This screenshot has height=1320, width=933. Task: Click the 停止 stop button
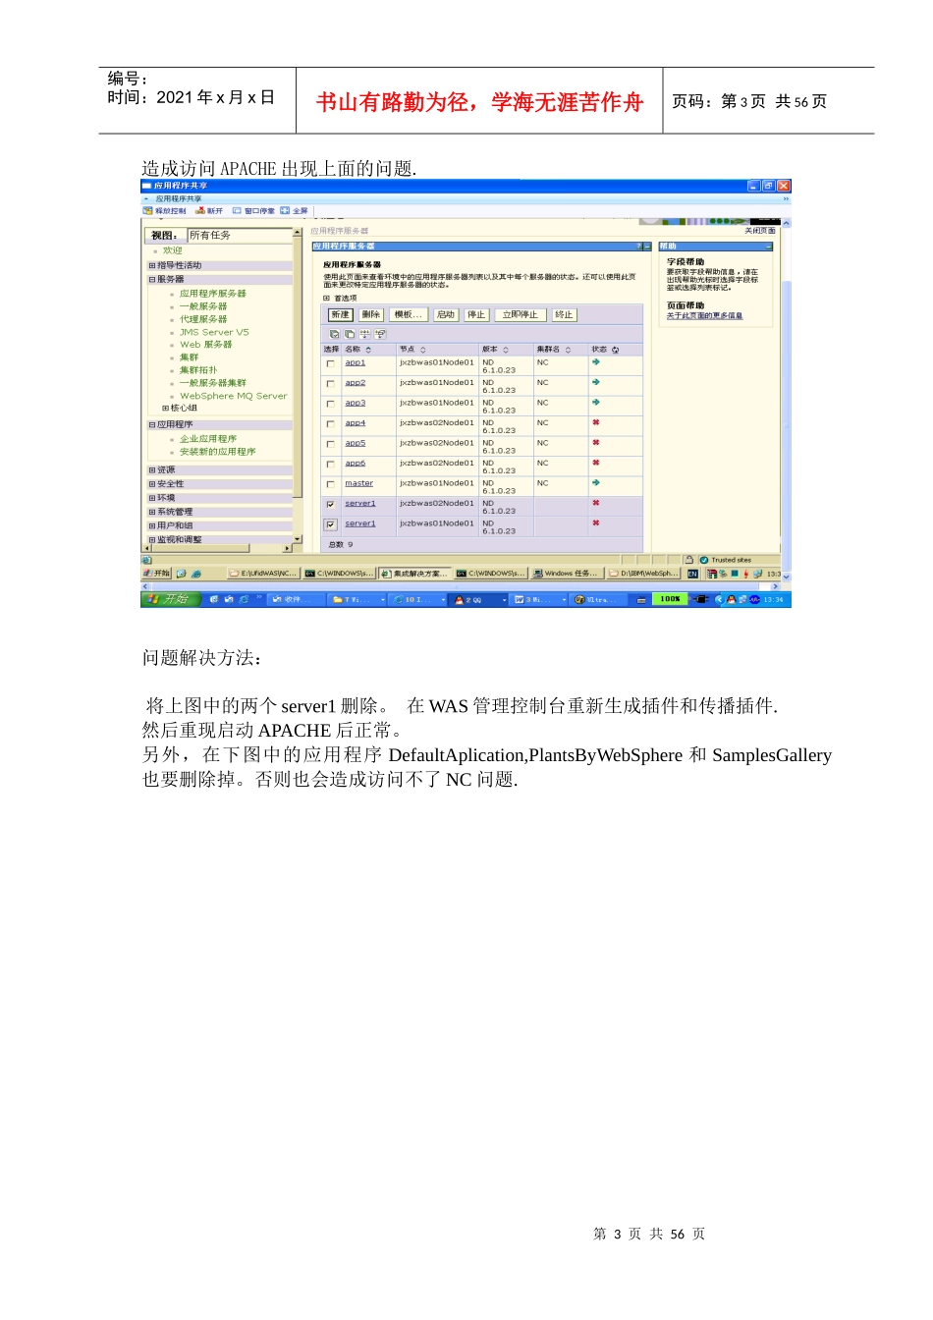[x=476, y=315]
